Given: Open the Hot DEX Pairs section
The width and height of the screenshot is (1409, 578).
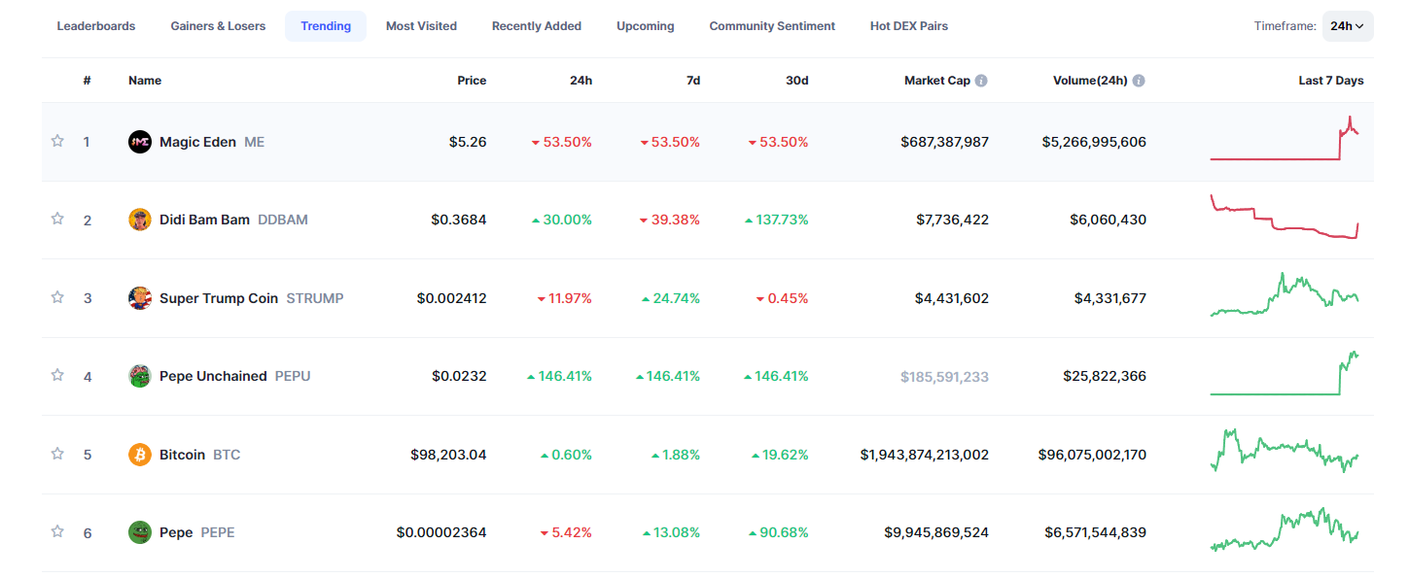Looking at the screenshot, I should 908,26.
